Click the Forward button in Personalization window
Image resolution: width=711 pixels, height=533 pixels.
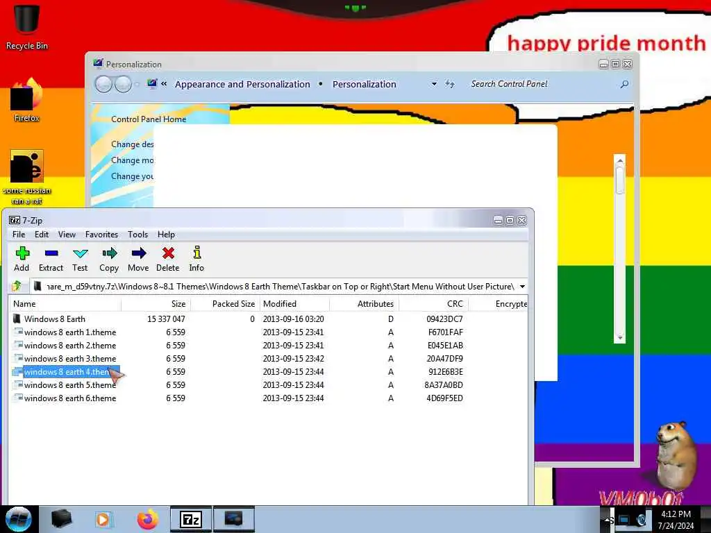point(123,84)
